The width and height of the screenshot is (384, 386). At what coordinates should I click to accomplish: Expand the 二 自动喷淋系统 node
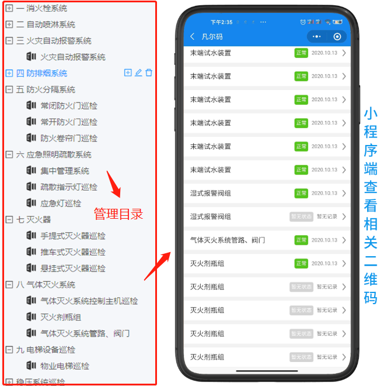point(9,25)
